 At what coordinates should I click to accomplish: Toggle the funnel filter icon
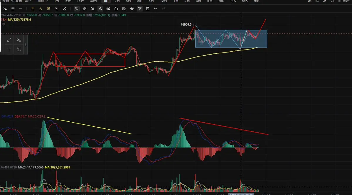click(x=140, y=9)
